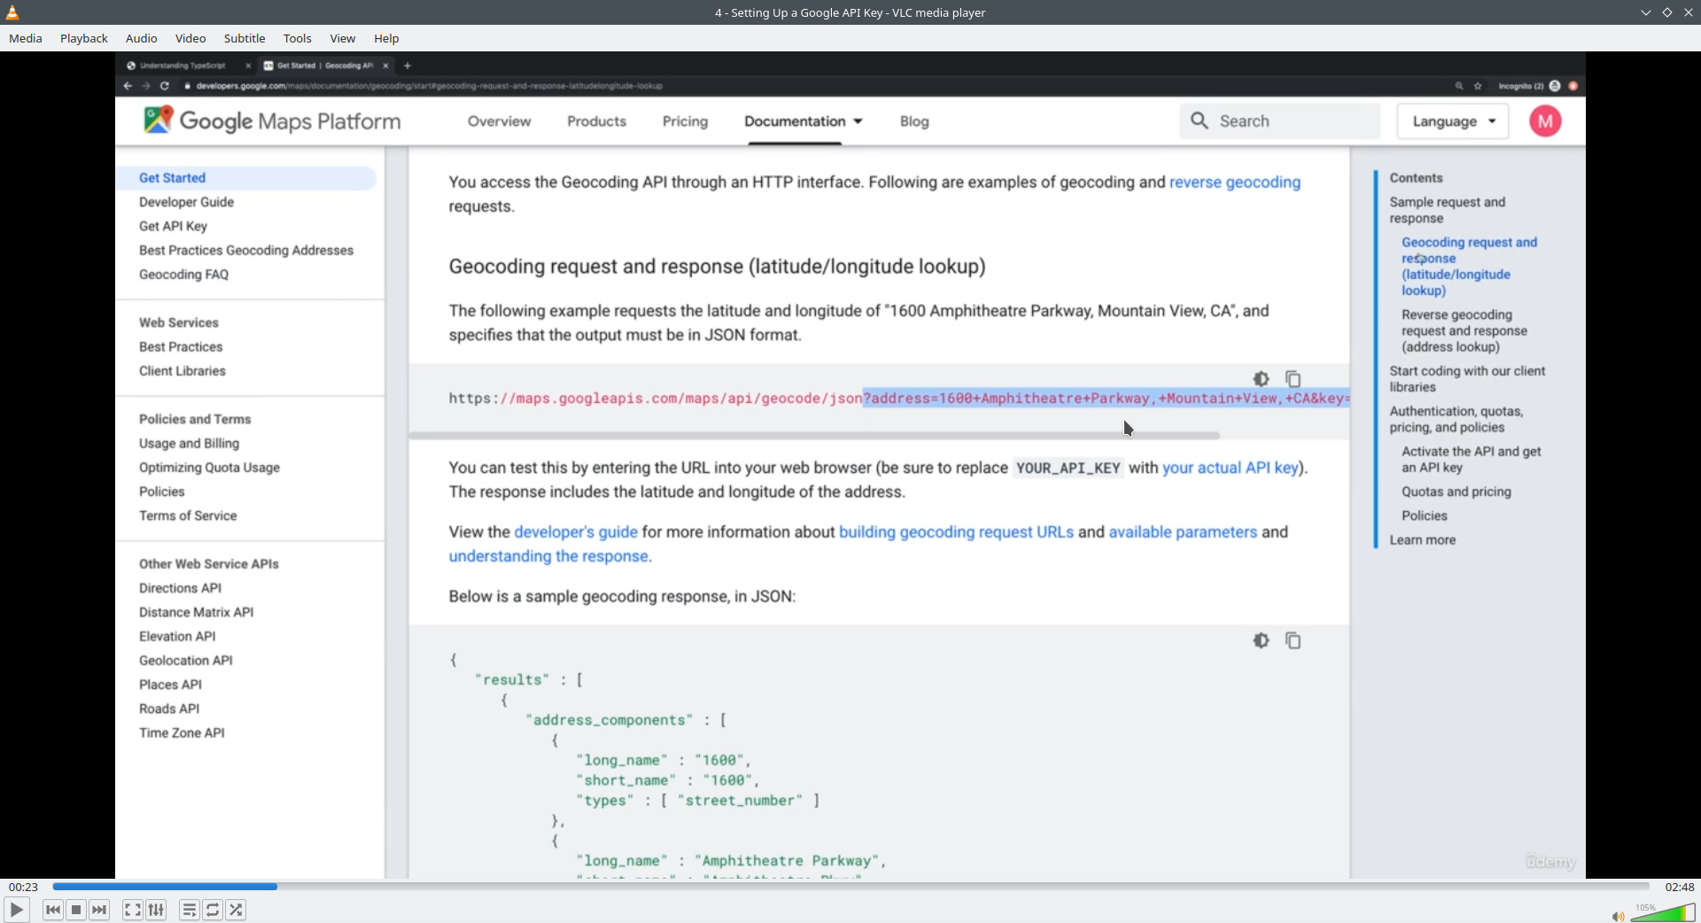The height and width of the screenshot is (923, 1701).
Task: Select the View menu
Action: pyautogui.click(x=343, y=38)
